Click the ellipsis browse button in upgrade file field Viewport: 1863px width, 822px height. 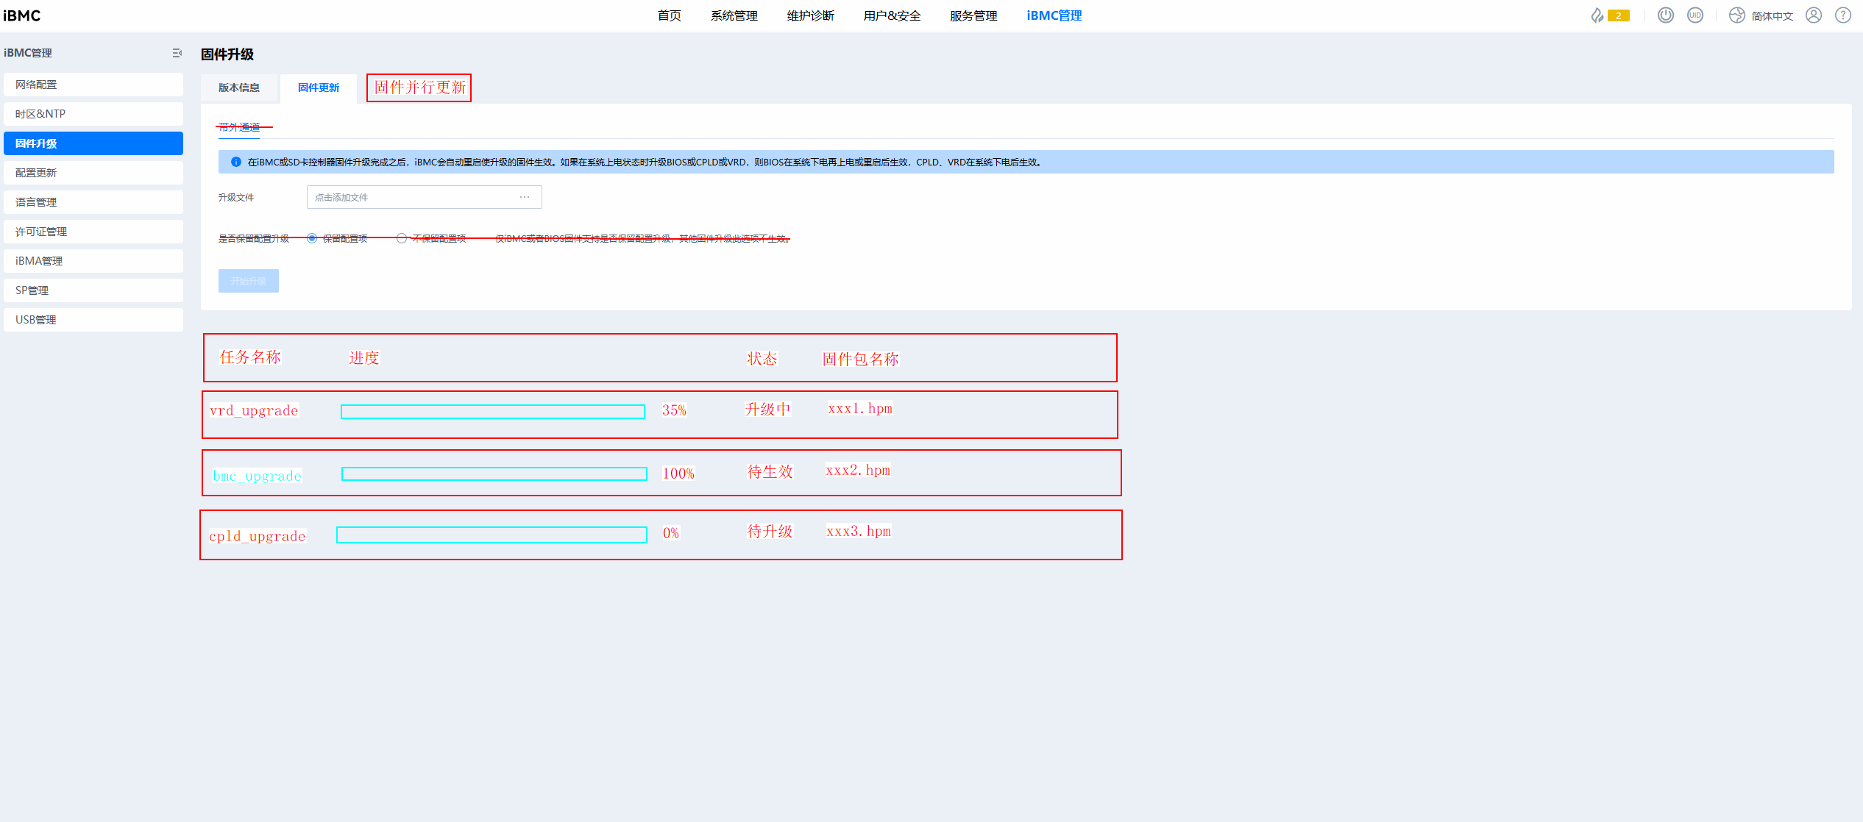click(x=525, y=197)
